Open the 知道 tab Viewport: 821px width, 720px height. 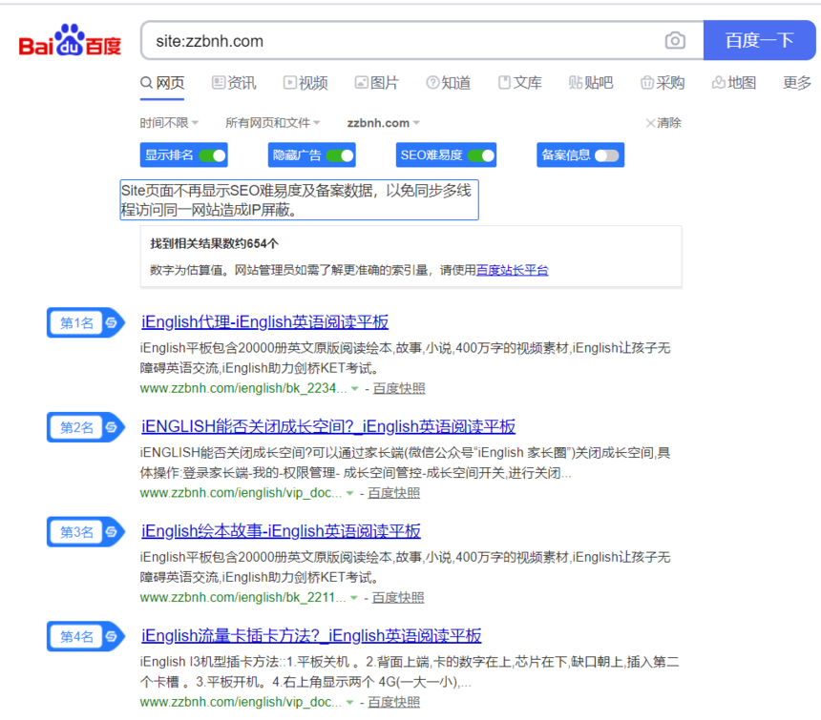click(x=449, y=83)
